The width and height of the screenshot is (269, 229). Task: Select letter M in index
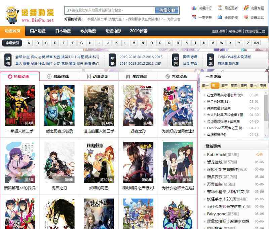pos(134,43)
